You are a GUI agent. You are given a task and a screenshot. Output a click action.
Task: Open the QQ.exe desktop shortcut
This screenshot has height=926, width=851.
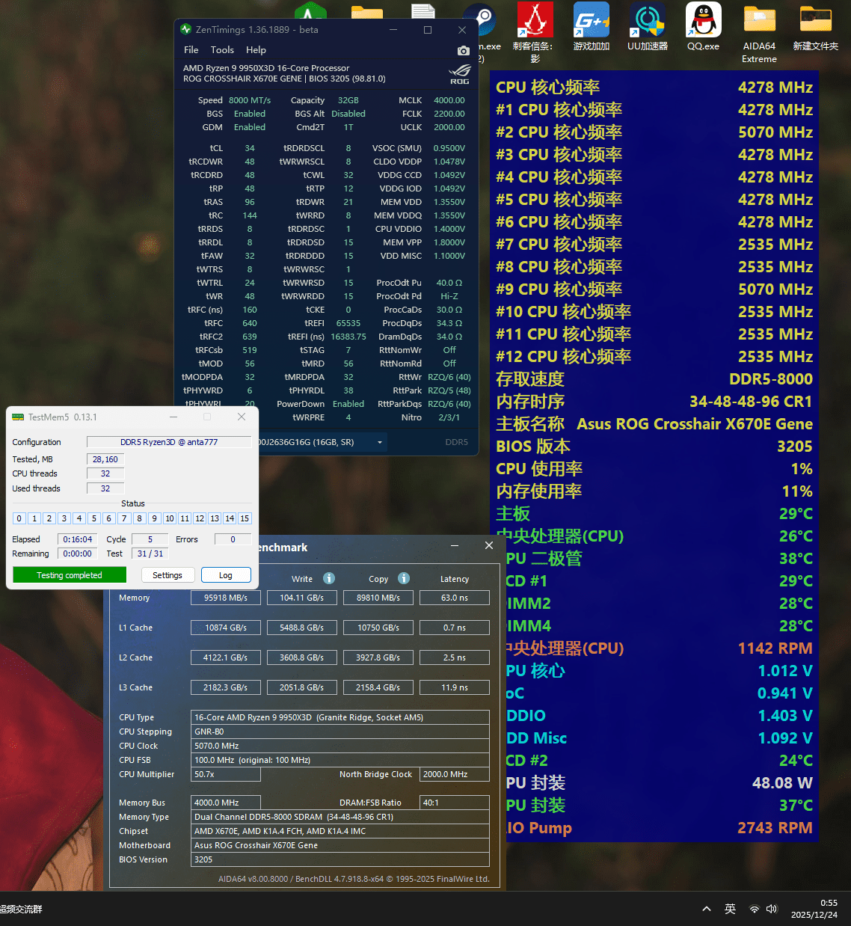704,27
